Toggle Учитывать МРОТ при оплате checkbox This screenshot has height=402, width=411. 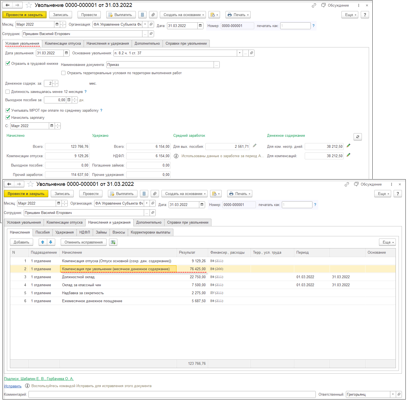[x=8, y=110]
